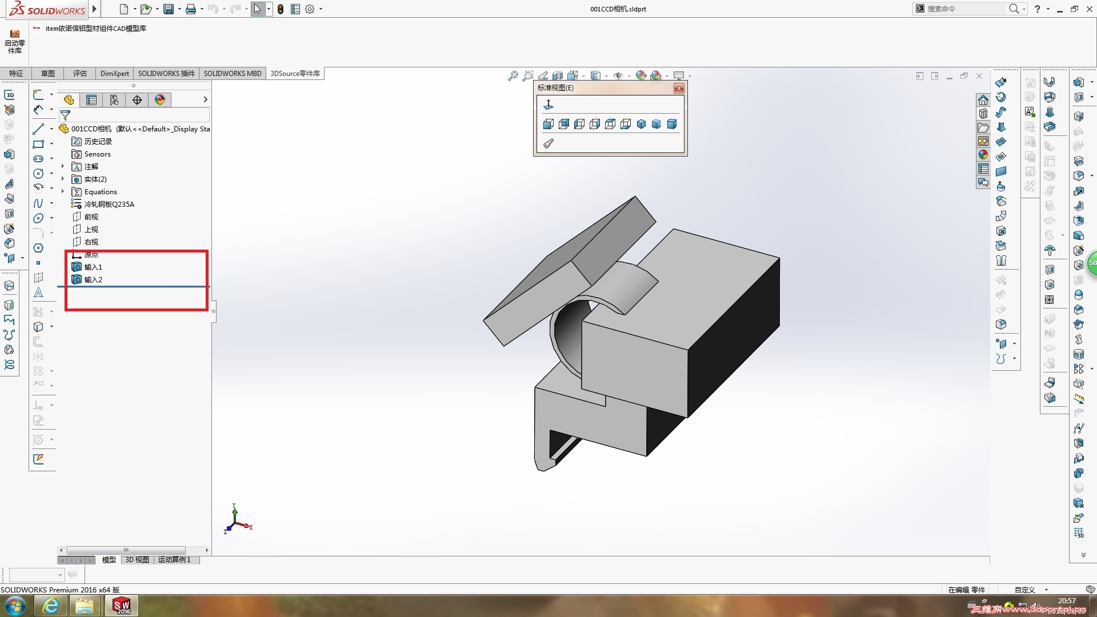Screen dimensions: 1097x617
Task: Click the Zoom to Fit magnifier icon
Action: pyautogui.click(x=513, y=75)
